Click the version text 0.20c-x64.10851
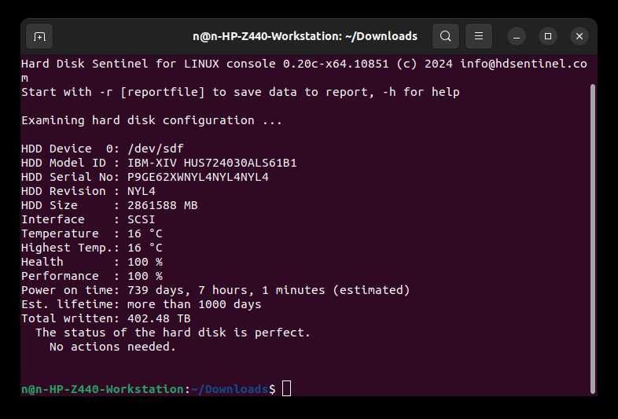The width and height of the screenshot is (618, 419). [x=336, y=64]
